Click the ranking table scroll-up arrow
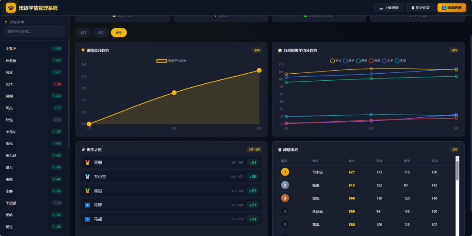This screenshot has height=236, width=472. [458, 158]
